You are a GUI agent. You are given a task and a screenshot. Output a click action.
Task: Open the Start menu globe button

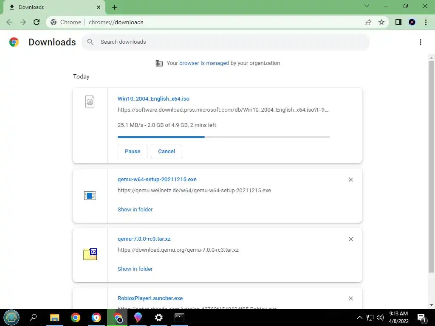pos(11,318)
